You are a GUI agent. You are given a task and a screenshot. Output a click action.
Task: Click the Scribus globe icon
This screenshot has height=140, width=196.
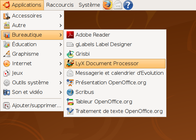click(70, 92)
